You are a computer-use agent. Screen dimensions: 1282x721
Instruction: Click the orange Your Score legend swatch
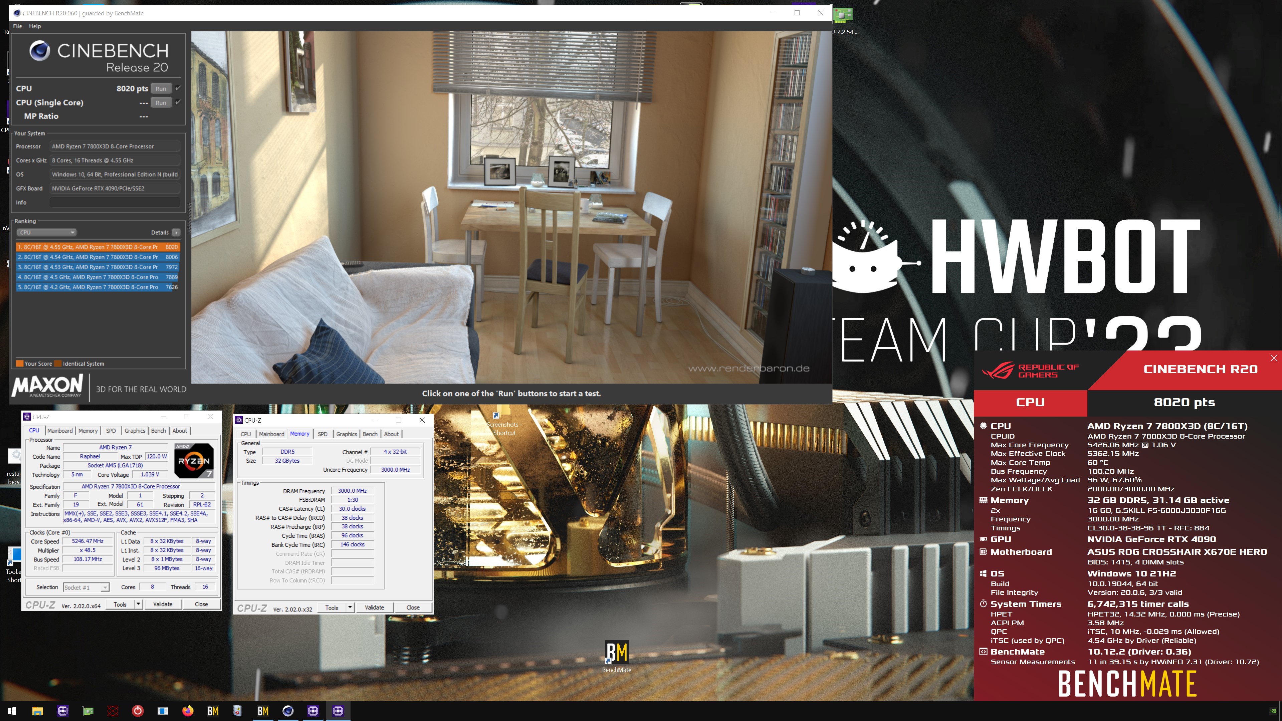[20, 363]
